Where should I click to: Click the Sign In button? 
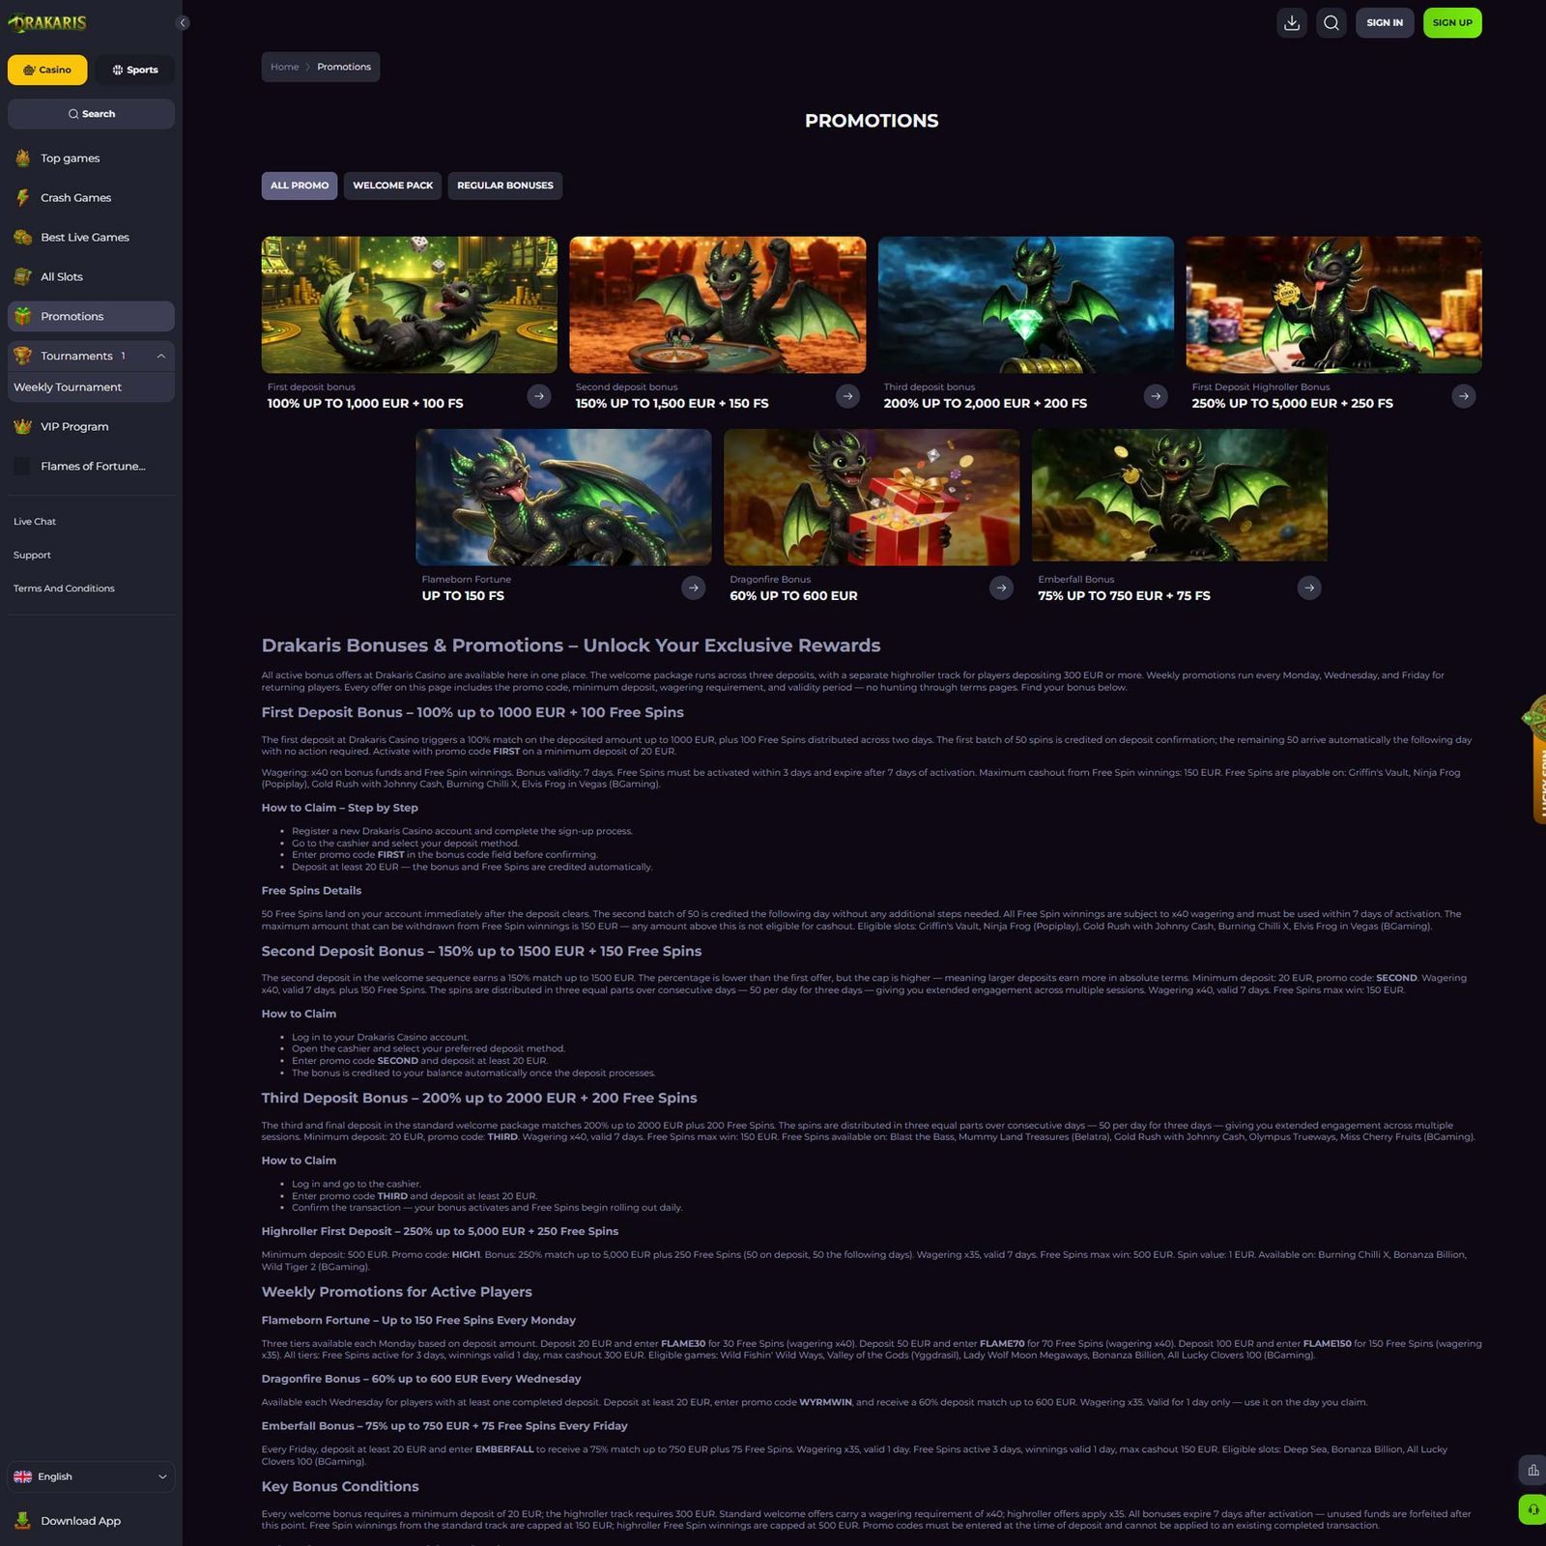click(1385, 23)
